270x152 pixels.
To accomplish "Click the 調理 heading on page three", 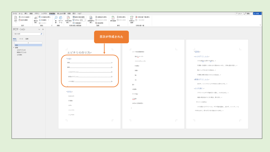I will [197, 52].
